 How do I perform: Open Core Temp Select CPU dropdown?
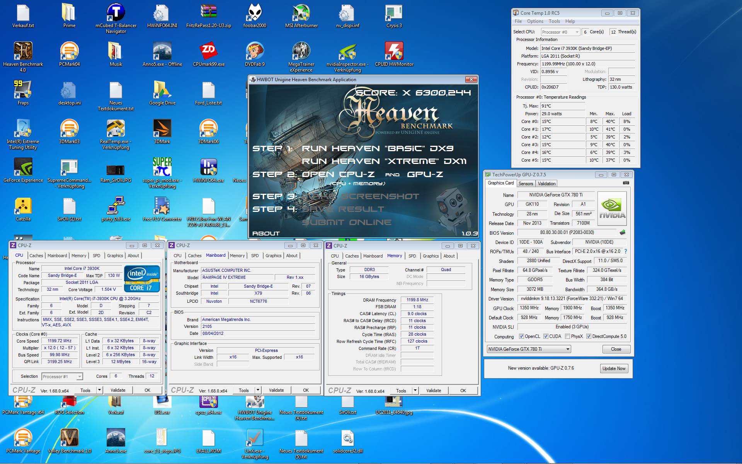560,32
